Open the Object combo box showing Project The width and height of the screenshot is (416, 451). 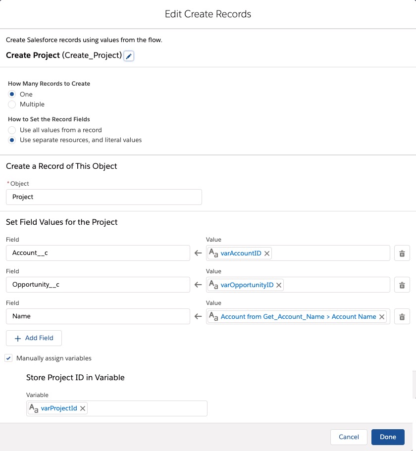[104, 197]
